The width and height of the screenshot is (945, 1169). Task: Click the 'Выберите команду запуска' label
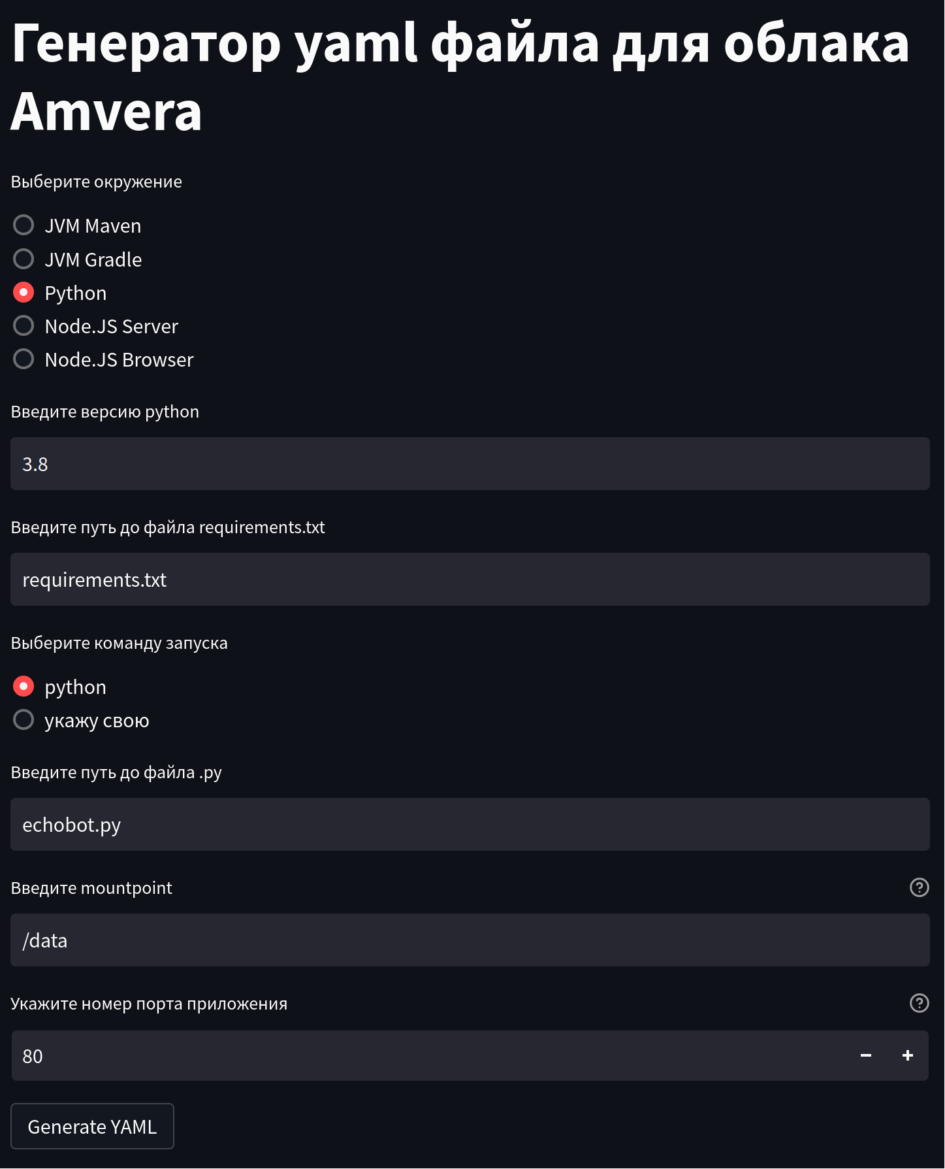120,643
